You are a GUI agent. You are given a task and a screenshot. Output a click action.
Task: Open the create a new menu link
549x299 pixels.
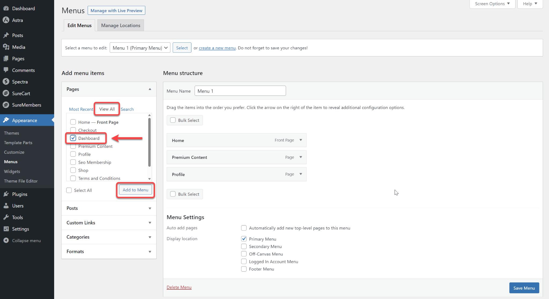[217, 48]
